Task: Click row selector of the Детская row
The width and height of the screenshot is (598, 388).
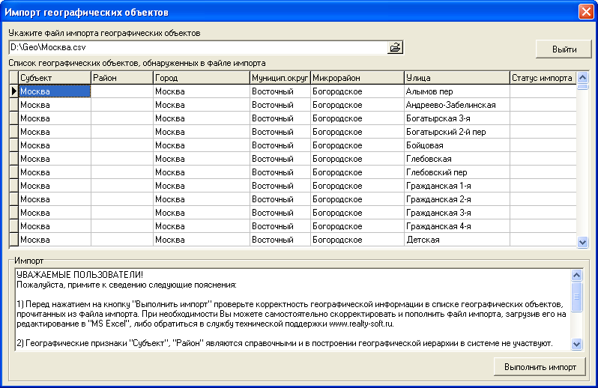Action: [x=13, y=240]
